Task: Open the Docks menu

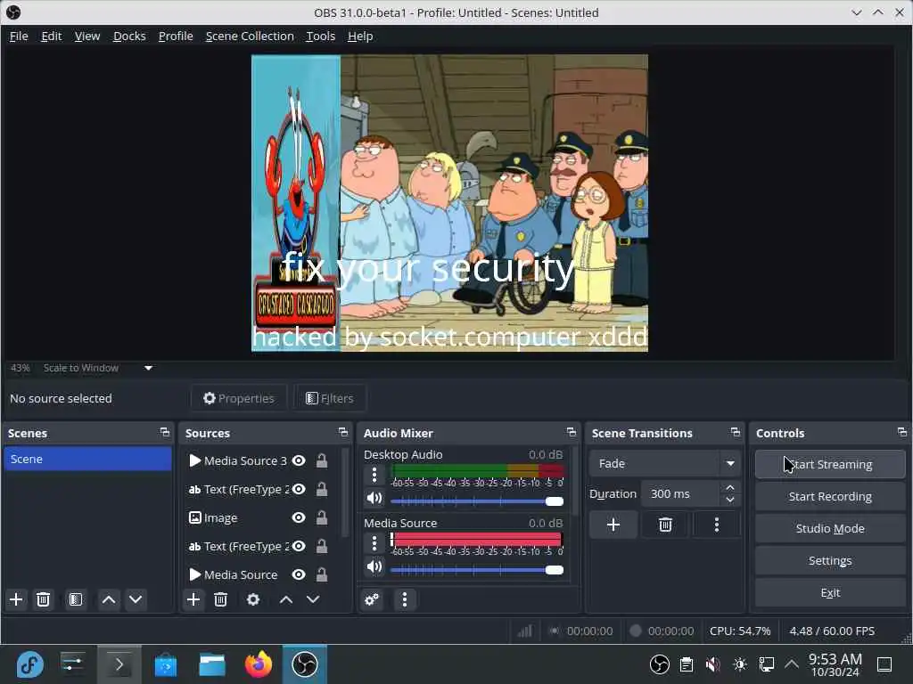Action: click(x=129, y=36)
